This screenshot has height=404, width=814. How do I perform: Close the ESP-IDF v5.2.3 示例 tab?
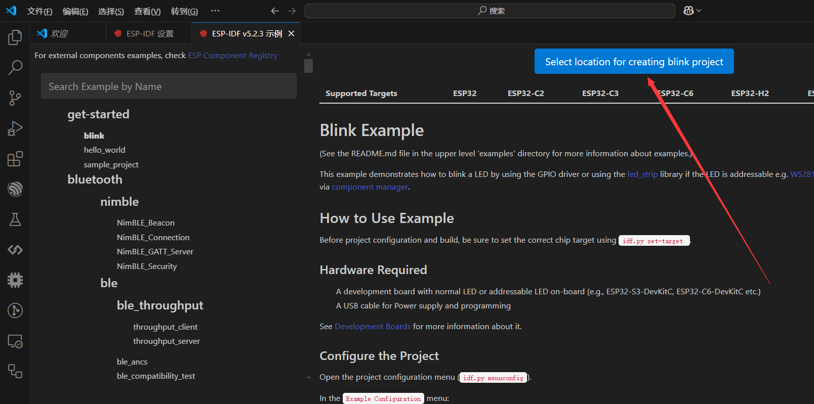pyautogui.click(x=291, y=34)
